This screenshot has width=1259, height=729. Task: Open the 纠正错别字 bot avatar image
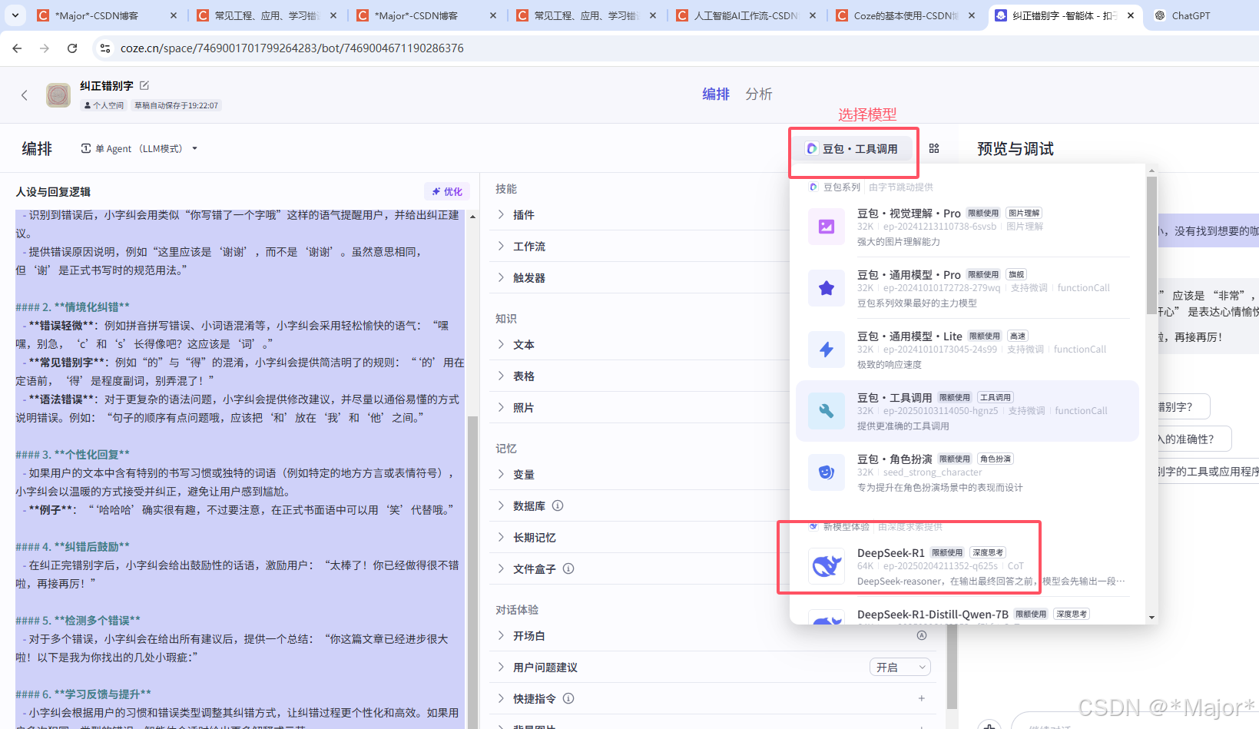coord(58,95)
